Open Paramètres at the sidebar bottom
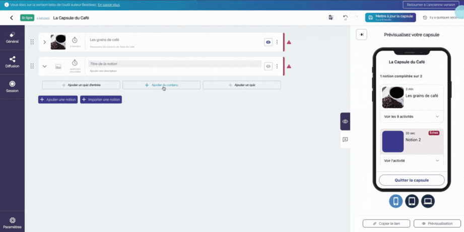 [12, 223]
